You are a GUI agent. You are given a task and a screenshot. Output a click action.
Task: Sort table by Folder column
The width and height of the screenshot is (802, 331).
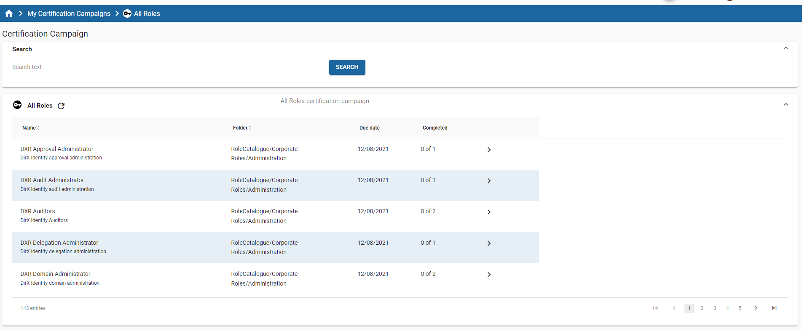click(242, 128)
